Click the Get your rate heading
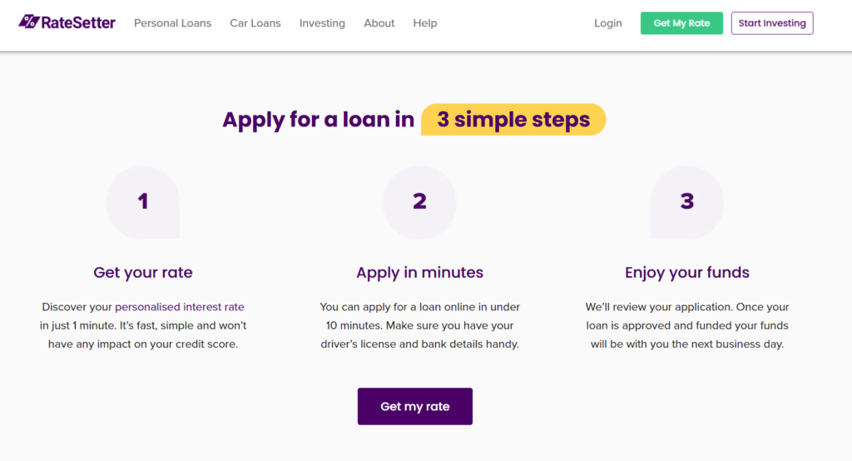Image resolution: width=852 pixels, height=461 pixels. (143, 272)
